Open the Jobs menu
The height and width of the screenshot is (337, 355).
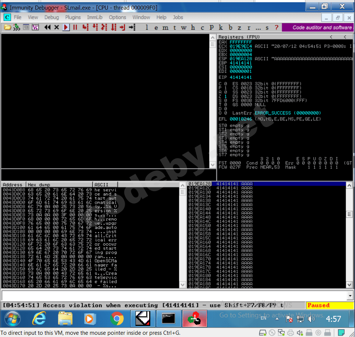[178, 17]
